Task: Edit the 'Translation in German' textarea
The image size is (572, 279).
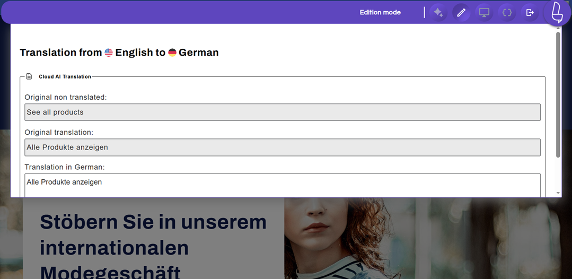Action: (283, 186)
